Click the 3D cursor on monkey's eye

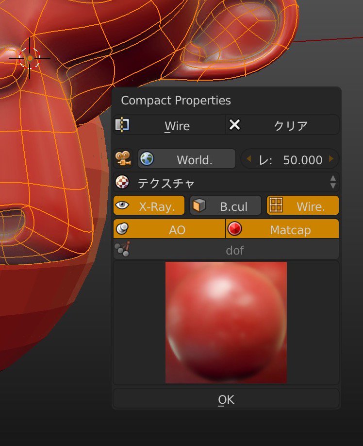point(30,58)
